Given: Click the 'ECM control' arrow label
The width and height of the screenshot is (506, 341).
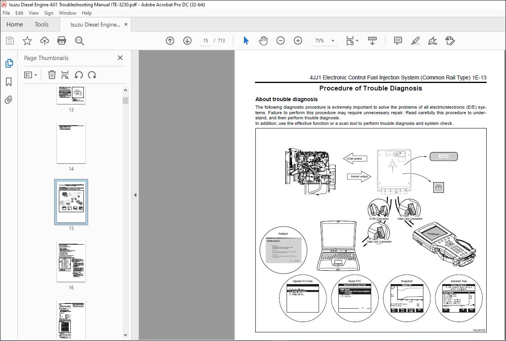Looking at the screenshot, I should tap(354, 158).
